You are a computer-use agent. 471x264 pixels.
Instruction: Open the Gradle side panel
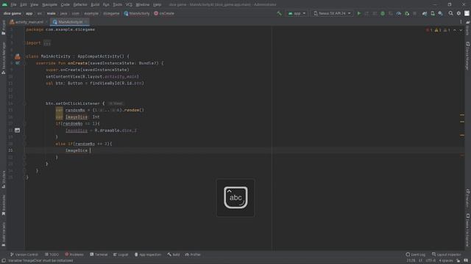tap(468, 28)
